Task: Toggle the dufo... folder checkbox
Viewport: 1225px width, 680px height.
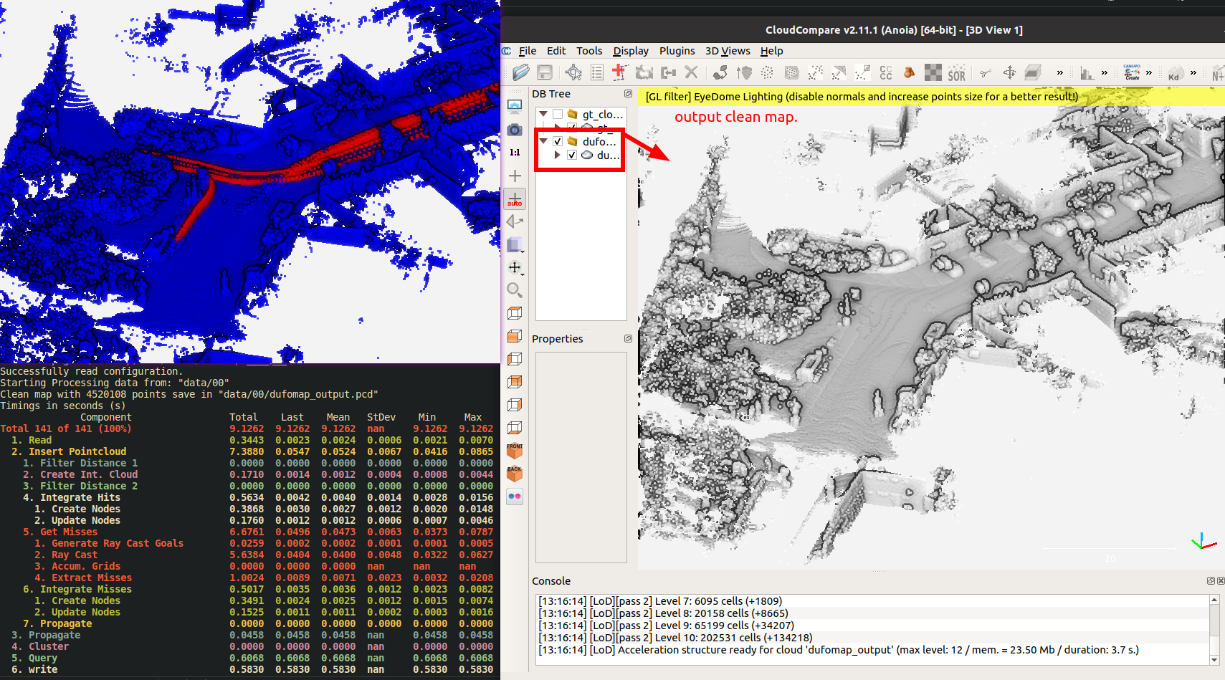Action: click(558, 141)
